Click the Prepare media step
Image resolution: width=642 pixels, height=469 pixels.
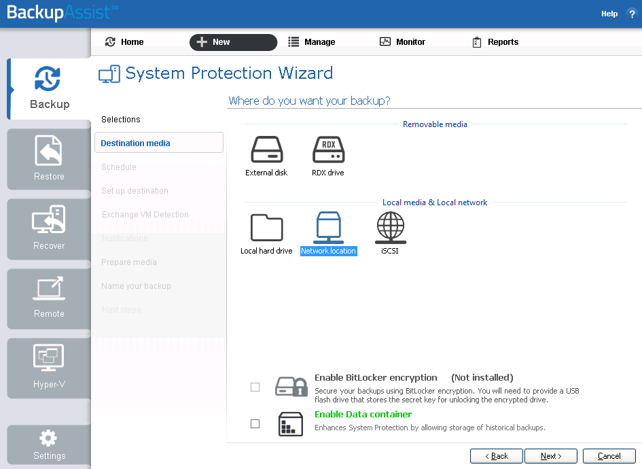129,262
